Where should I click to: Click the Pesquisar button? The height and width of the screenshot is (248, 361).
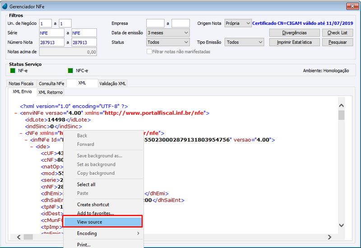point(338,42)
